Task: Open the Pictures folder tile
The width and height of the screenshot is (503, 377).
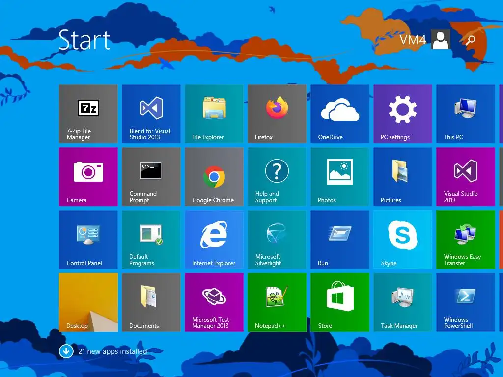Action: [403, 177]
